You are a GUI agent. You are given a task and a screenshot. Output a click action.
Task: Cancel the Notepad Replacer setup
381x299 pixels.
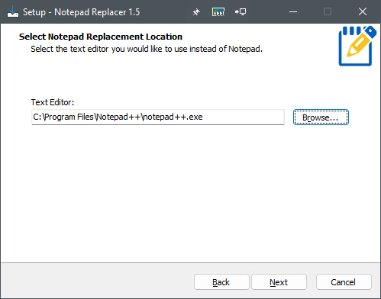pos(344,282)
